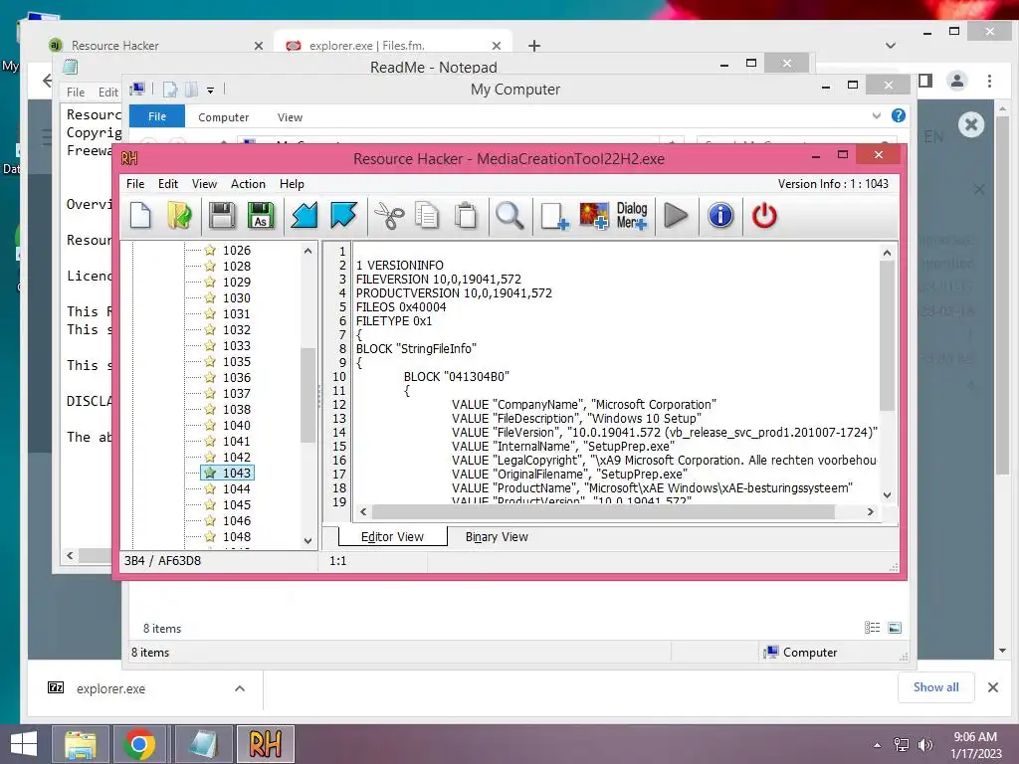Select resource 1046 in the tree
1019x764 pixels.
click(237, 521)
